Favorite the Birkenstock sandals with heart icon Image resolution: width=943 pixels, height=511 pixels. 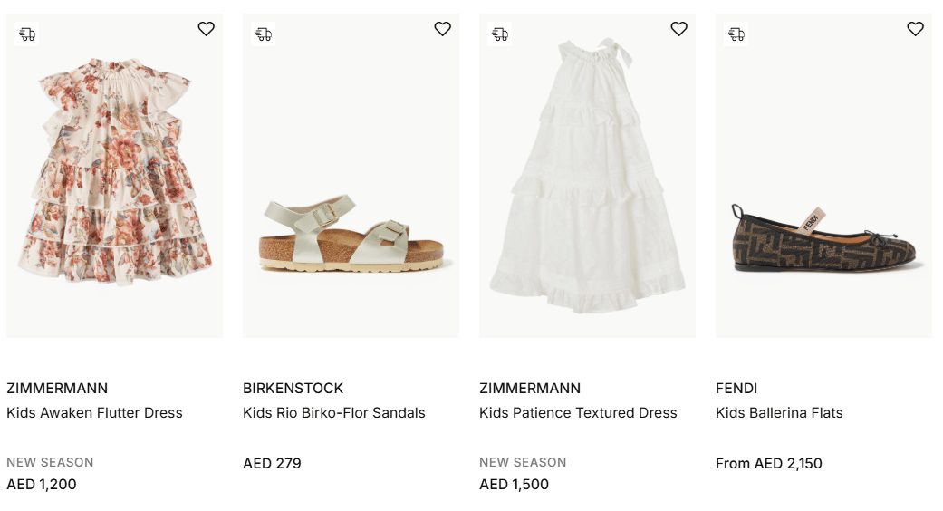(x=443, y=29)
